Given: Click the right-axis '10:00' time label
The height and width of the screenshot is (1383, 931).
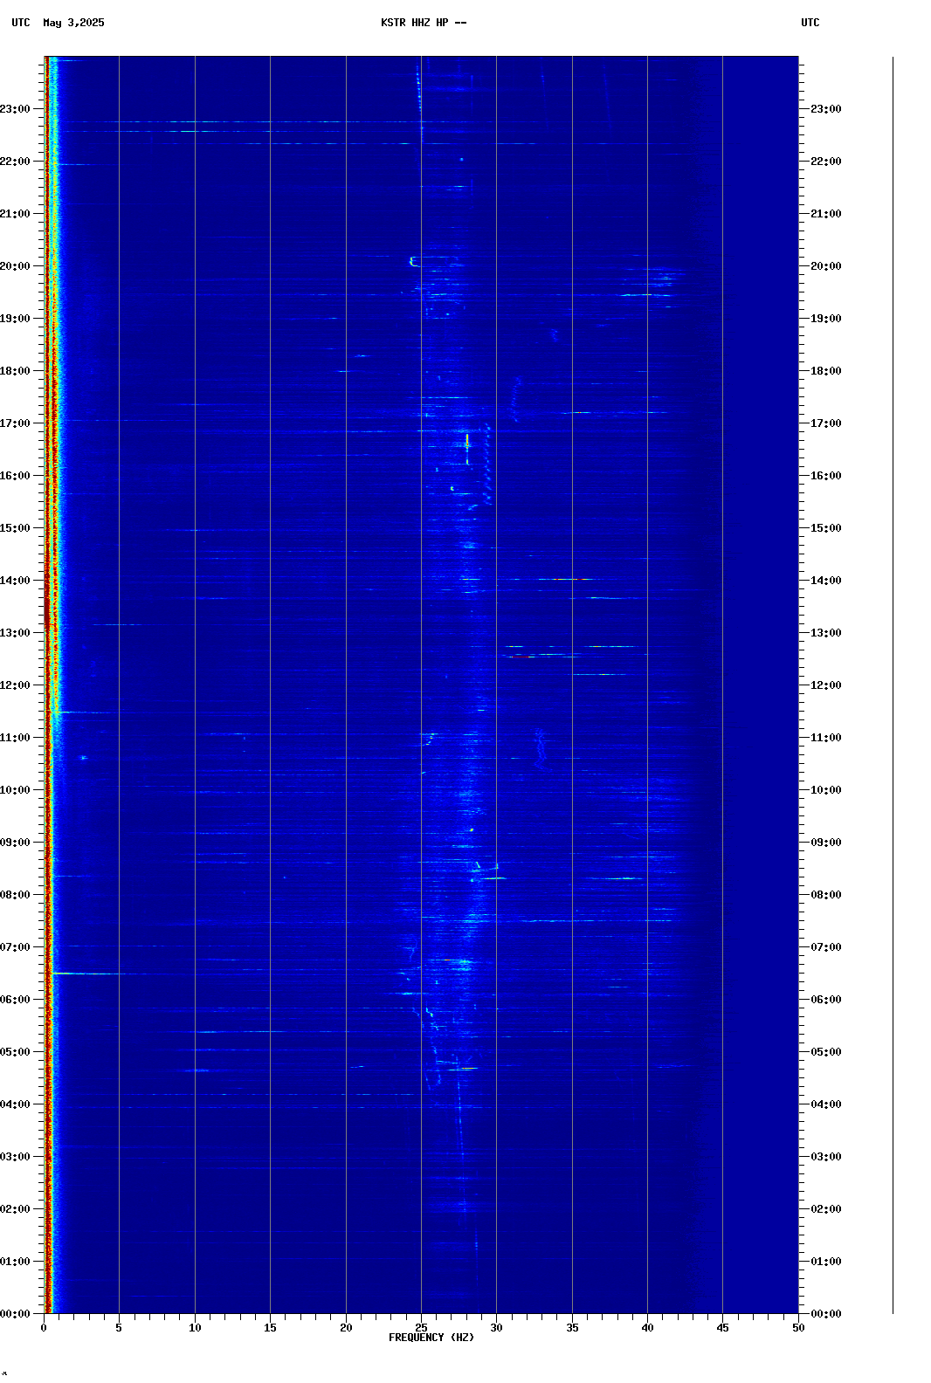Looking at the screenshot, I should [x=826, y=790].
